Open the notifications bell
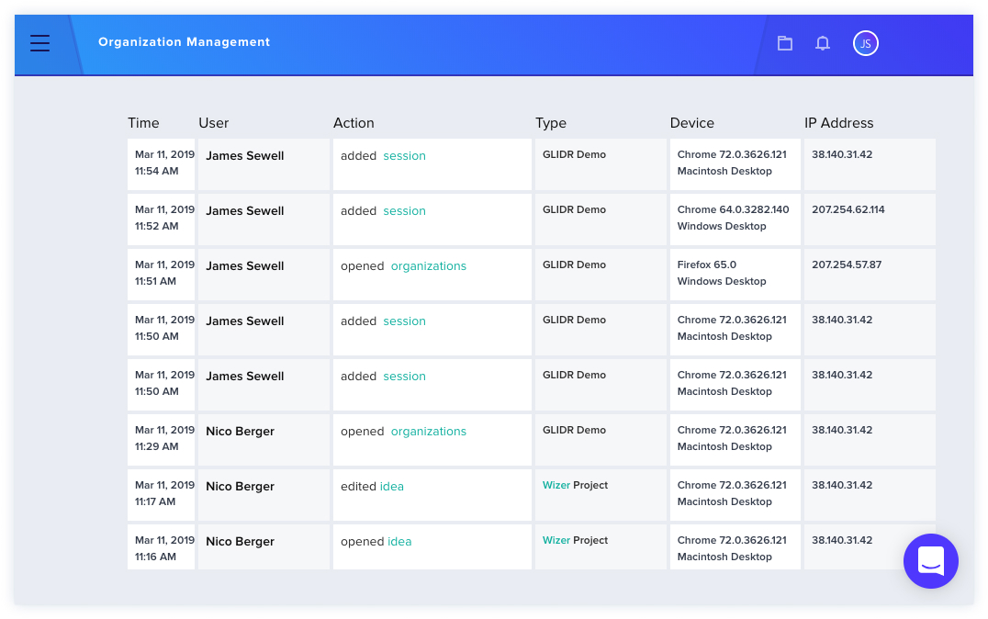Screen dimensions: 988x619 tap(823, 43)
